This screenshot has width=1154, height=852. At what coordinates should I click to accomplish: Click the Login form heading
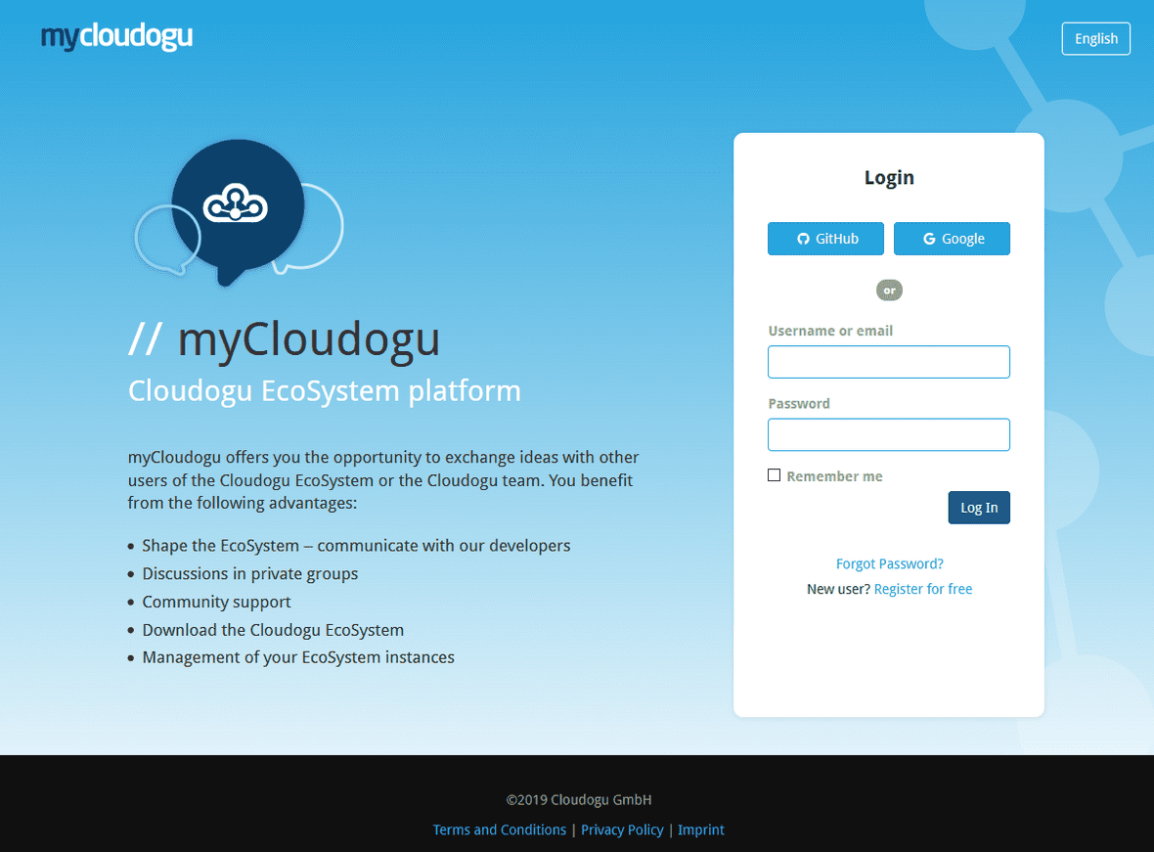[888, 177]
